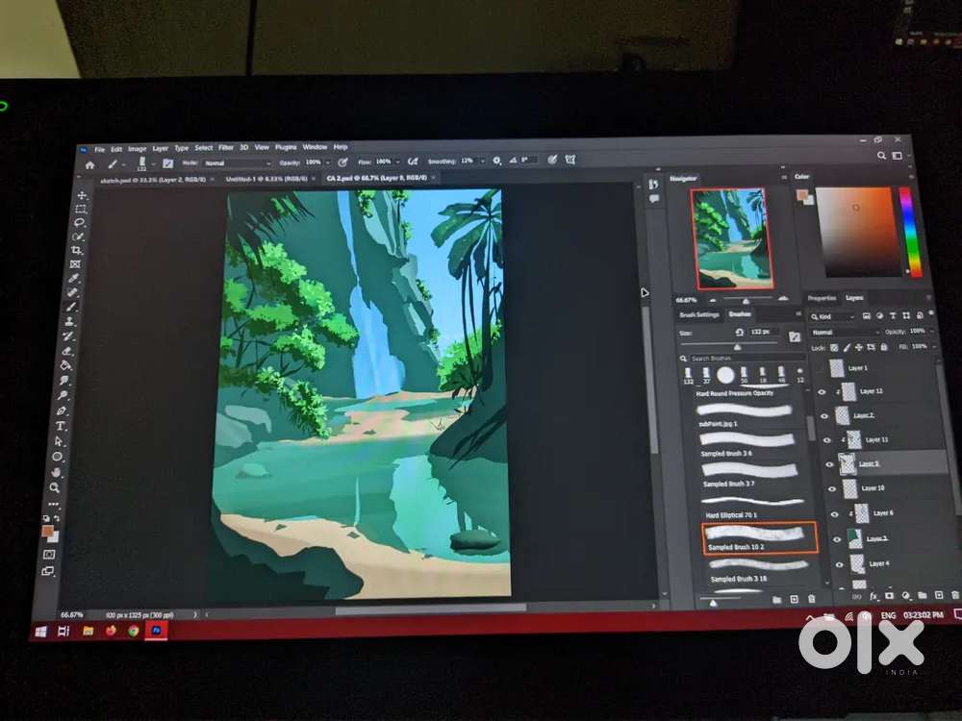Hide Layer 12 with its eye icon
962x721 pixels.
tap(823, 389)
